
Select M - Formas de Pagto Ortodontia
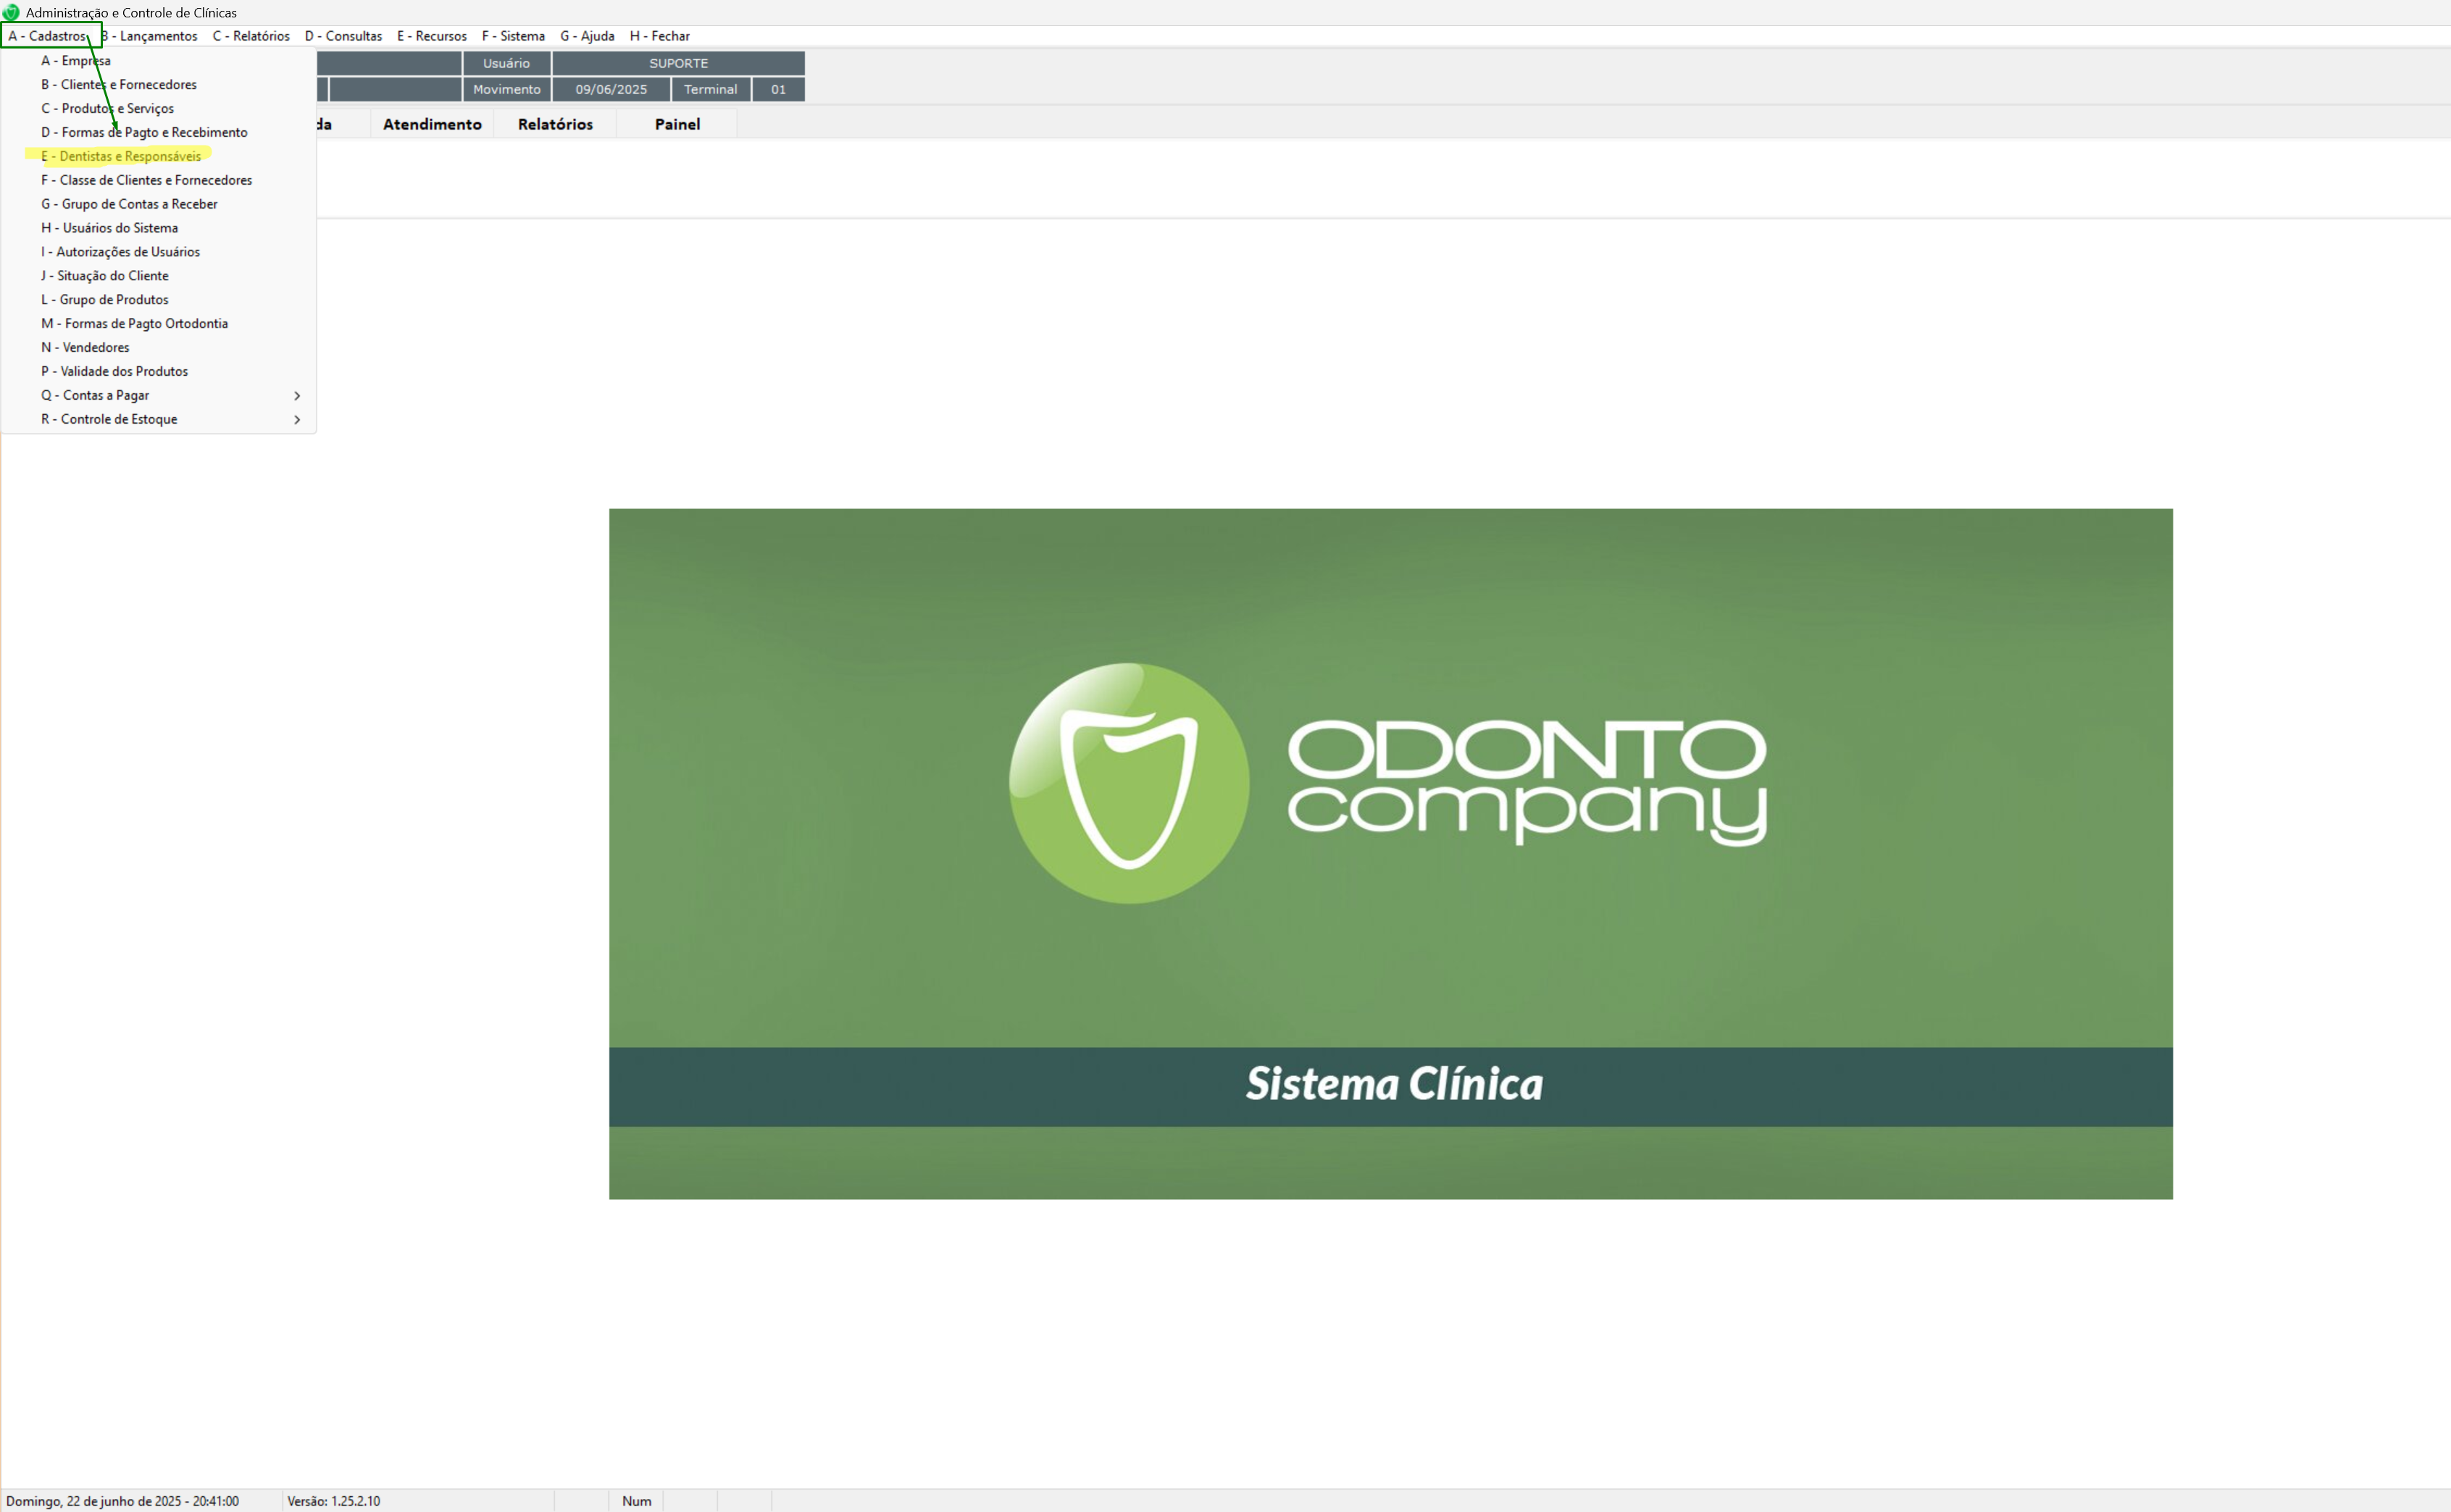coord(134,323)
